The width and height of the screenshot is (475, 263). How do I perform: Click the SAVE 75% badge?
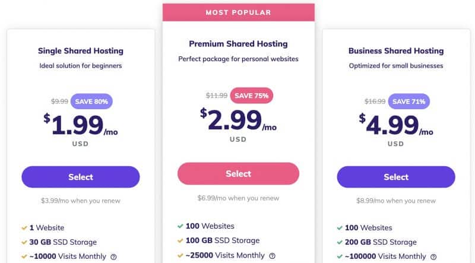pyautogui.click(x=251, y=96)
